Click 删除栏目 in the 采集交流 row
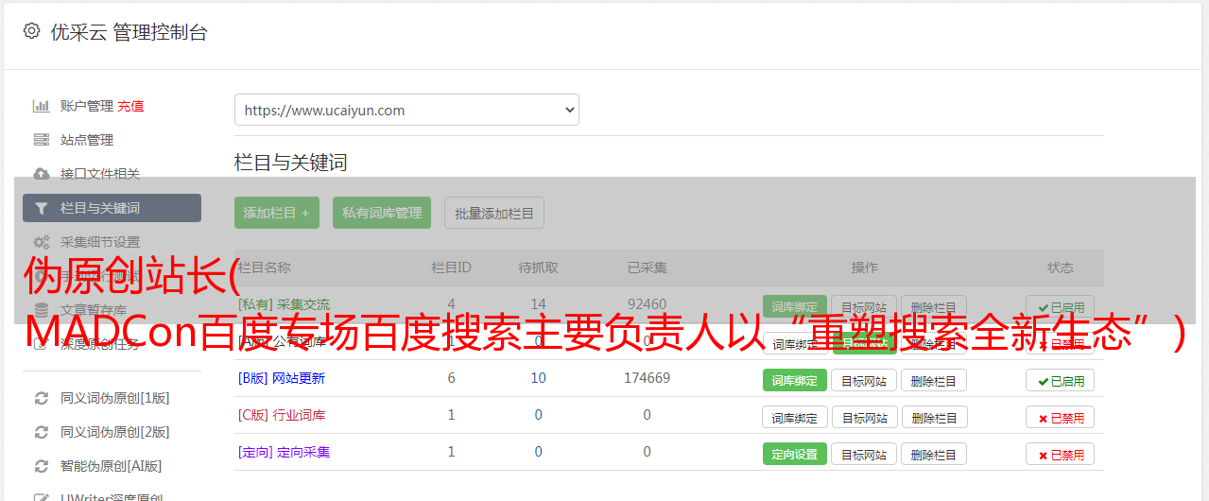The width and height of the screenshot is (1209, 501). 934,307
